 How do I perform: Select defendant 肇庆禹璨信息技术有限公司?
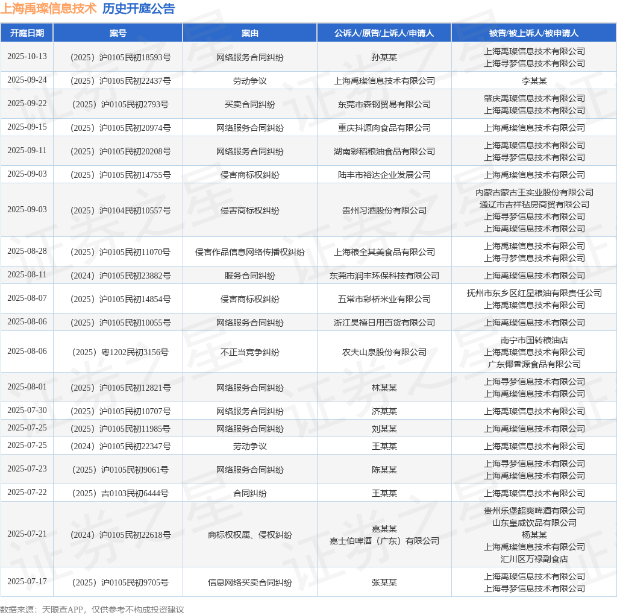click(534, 98)
